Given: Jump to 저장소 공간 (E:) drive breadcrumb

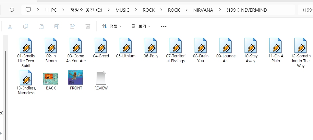Looking at the screenshot, I should pyautogui.click(x=86, y=10).
